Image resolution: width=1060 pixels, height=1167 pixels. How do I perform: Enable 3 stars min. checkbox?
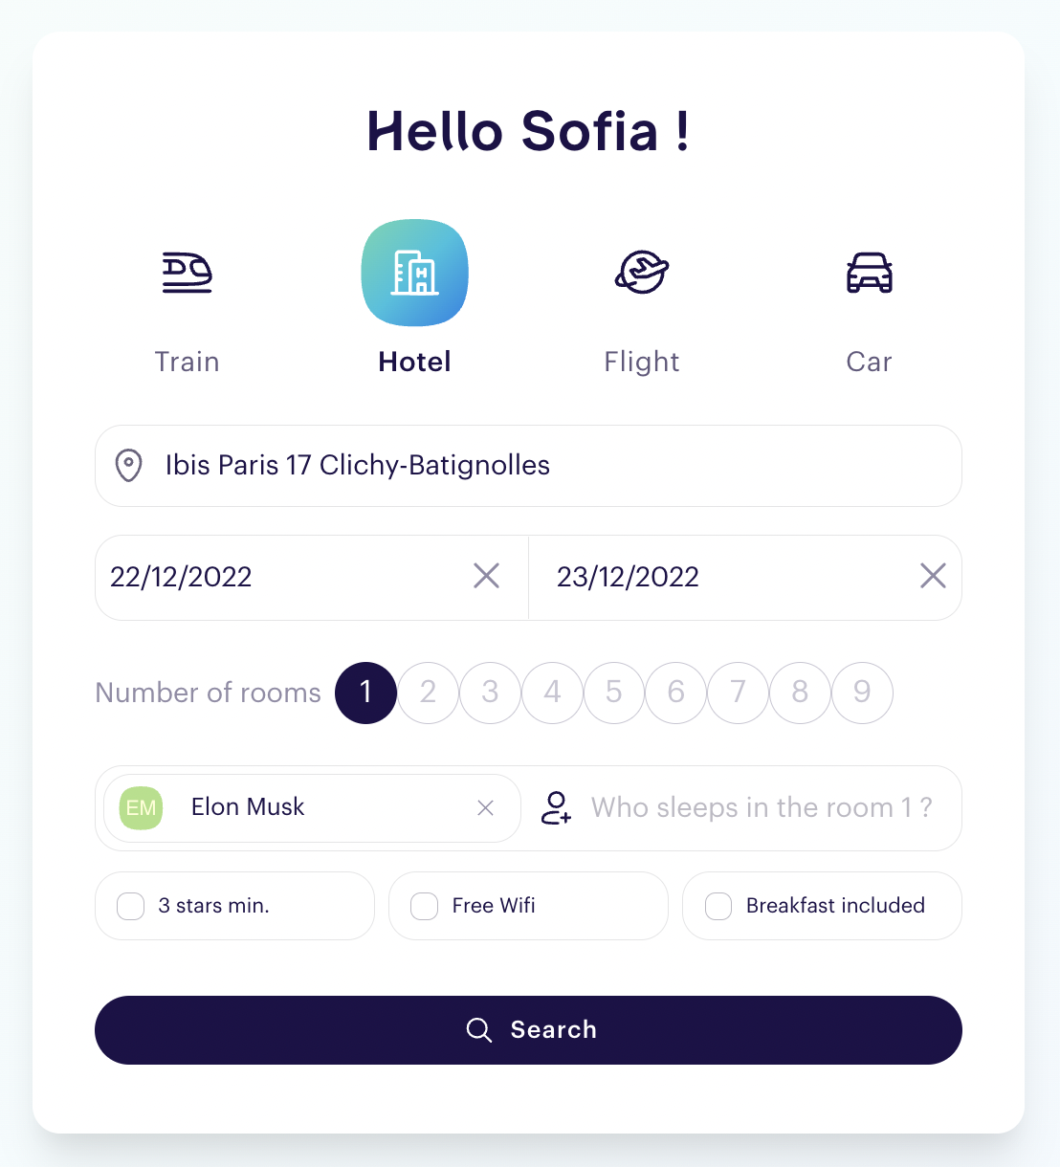pos(130,906)
